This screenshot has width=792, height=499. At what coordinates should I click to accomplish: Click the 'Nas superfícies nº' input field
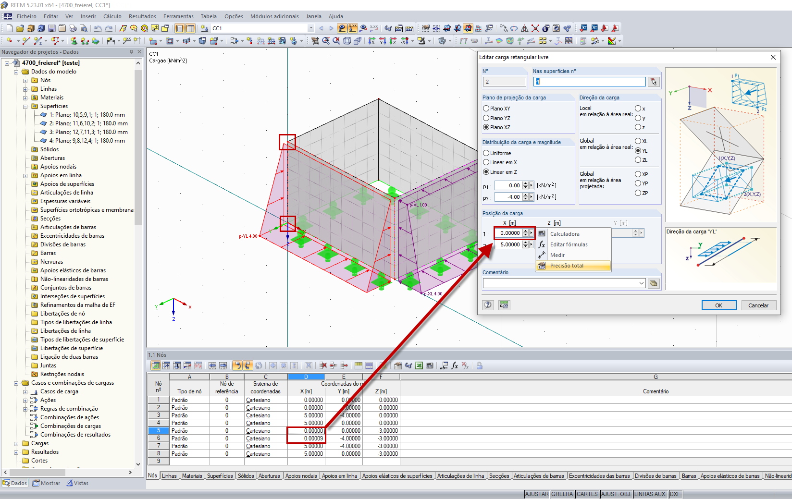[590, 82]
